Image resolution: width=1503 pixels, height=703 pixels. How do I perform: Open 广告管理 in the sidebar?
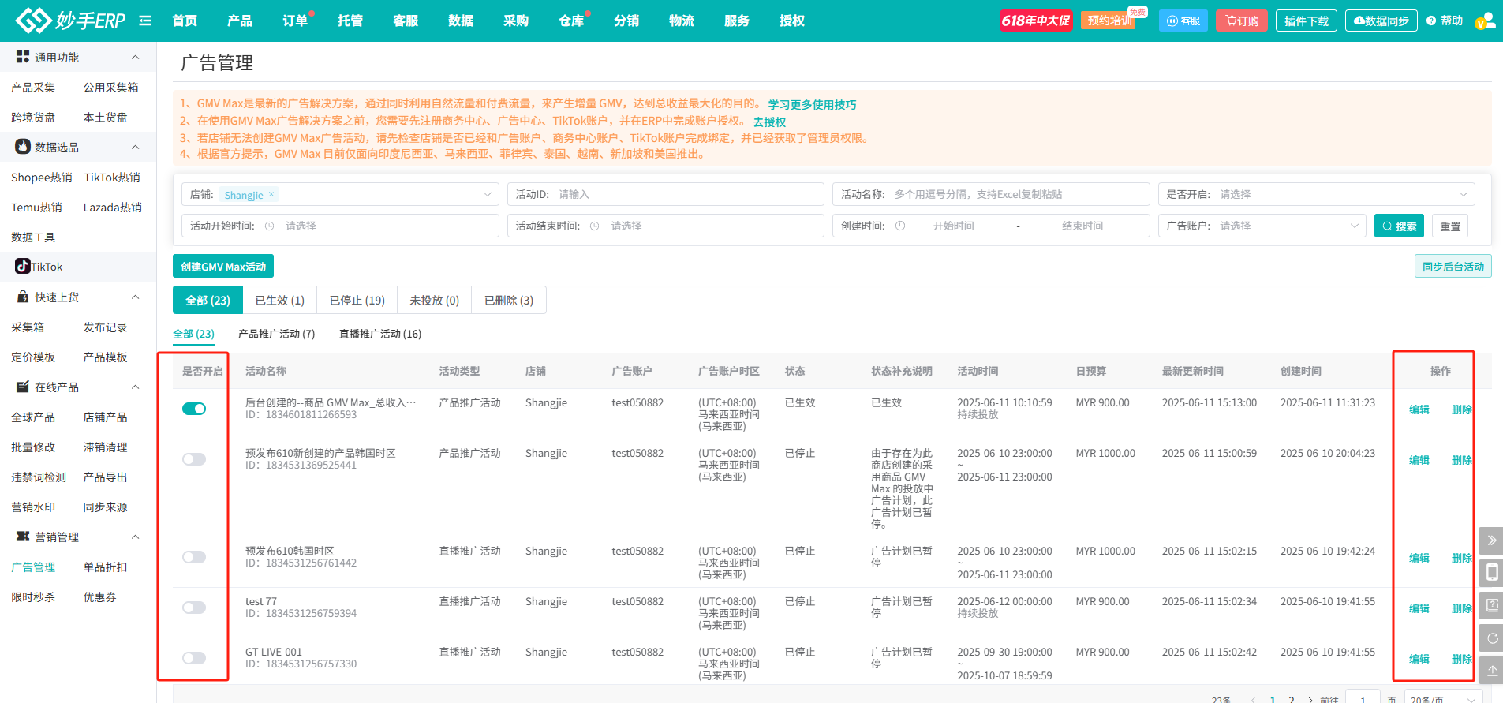(x=33, y=567)
